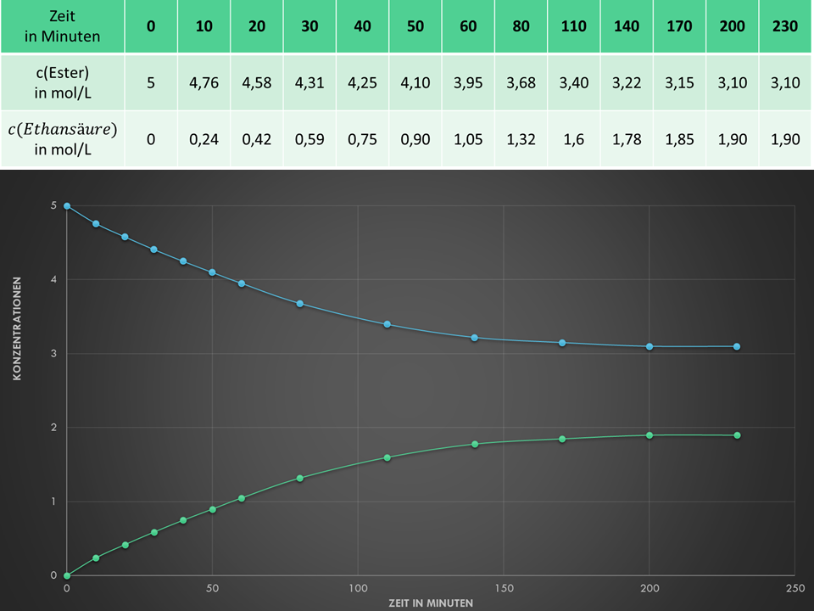Click the blue data point at time 0
This screenshot has width=814, height=611.
[67, 206]
